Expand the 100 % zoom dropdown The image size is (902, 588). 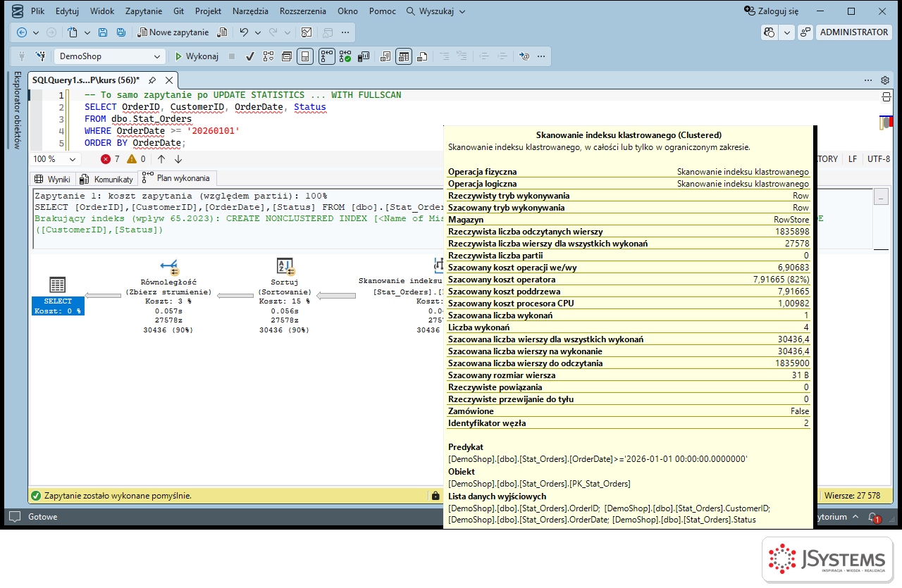[x=73, y=159]
